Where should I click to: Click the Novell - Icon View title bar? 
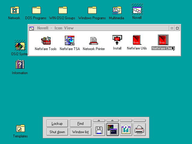pyautogui.click(x=102, y=28)
